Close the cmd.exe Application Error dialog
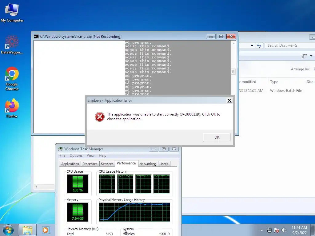 229,100
